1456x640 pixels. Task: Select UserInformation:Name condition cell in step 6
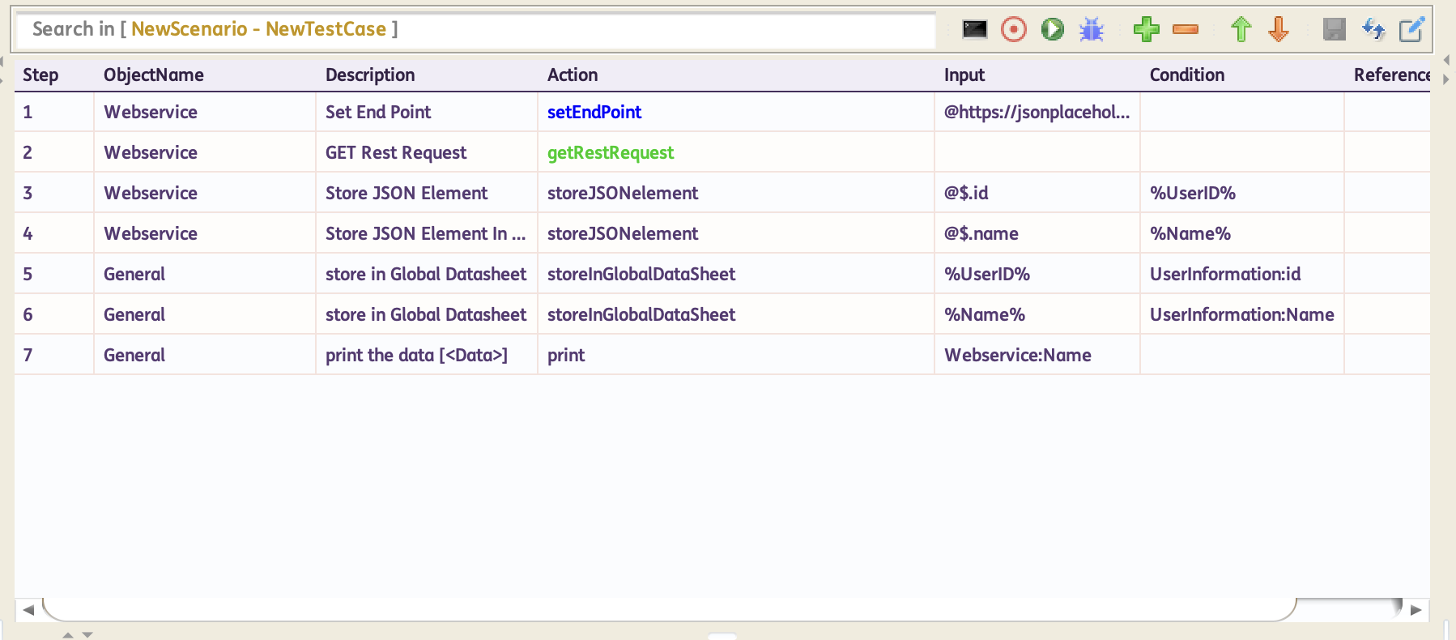[x=1241, y=315]
